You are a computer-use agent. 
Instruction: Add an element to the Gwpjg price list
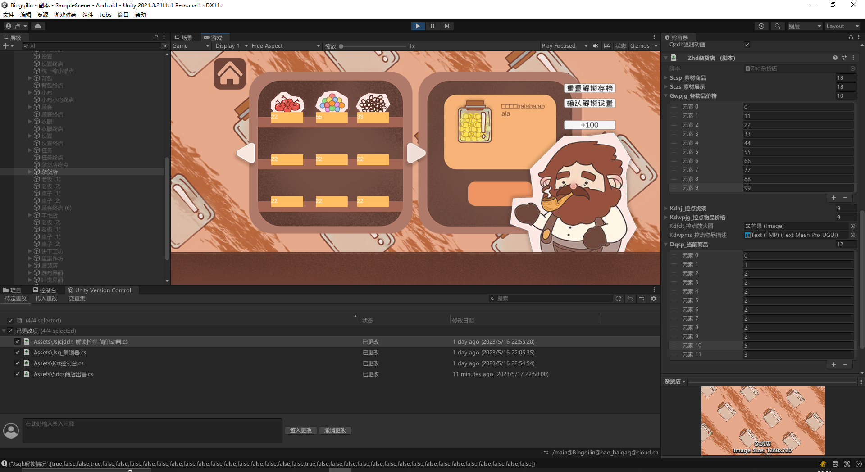(834, 198)
